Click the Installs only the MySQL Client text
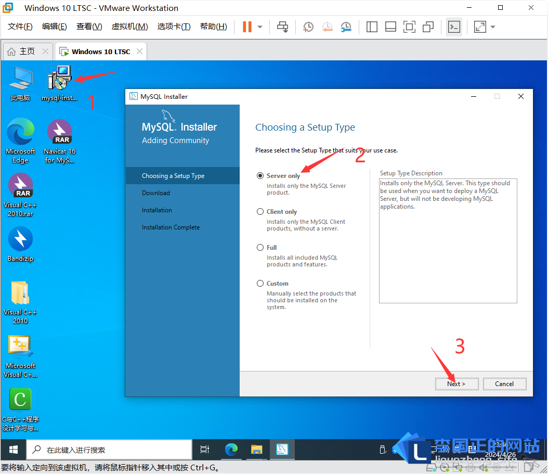Screen dimensions: 548x474 [306, 225]
